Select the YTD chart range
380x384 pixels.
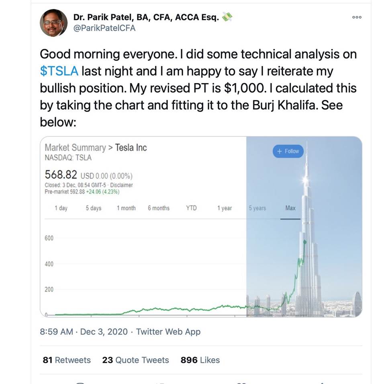click(191, 208)
